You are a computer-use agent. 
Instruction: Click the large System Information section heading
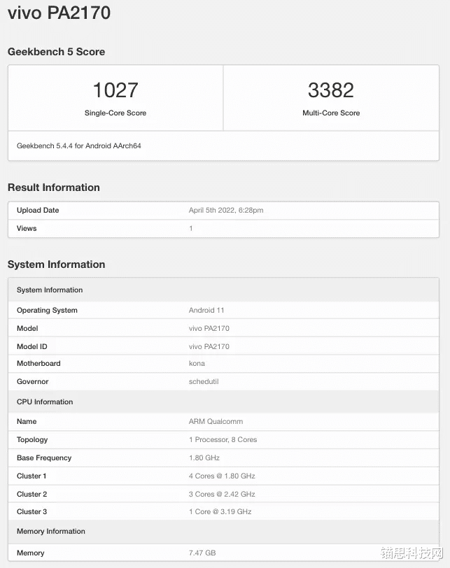pos(56,264)
